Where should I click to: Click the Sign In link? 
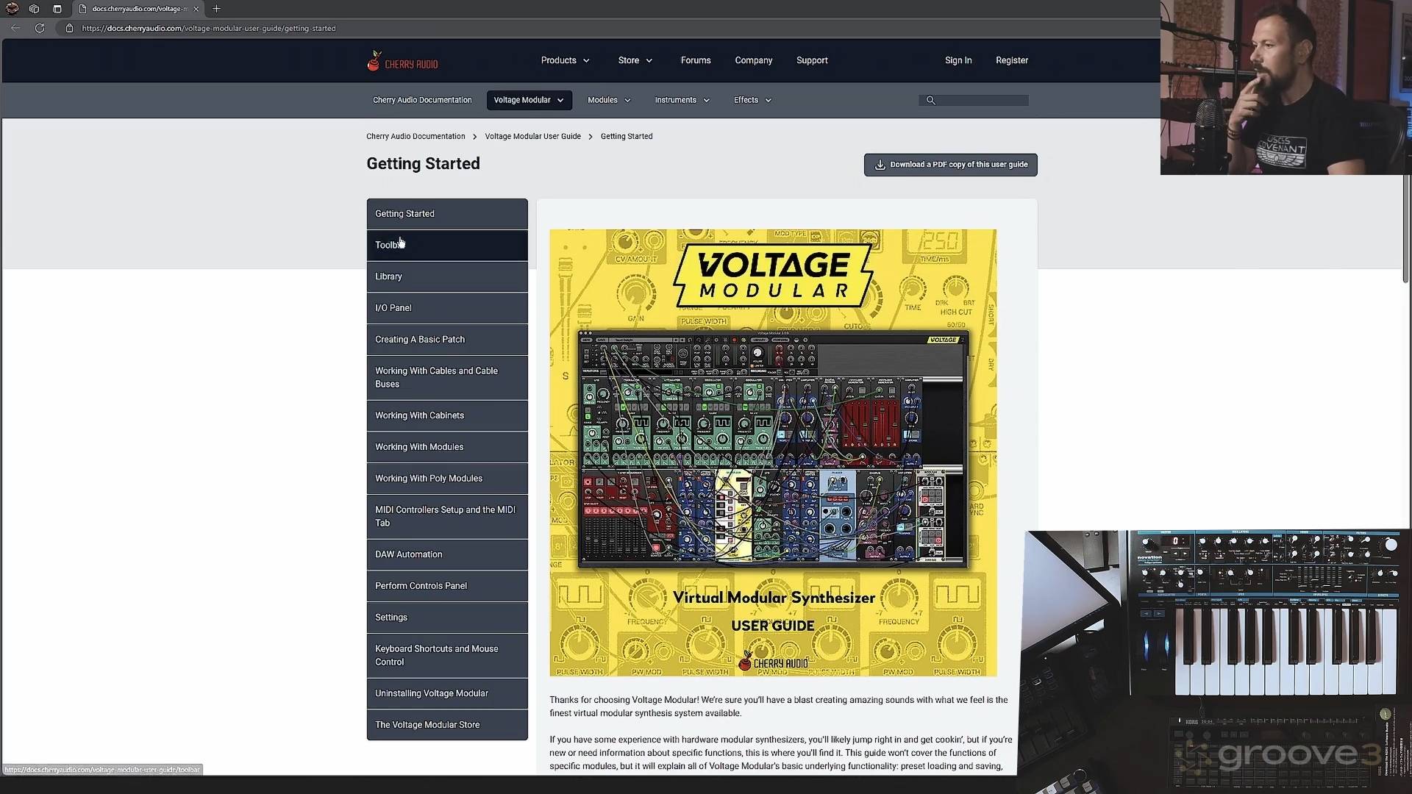958,60
